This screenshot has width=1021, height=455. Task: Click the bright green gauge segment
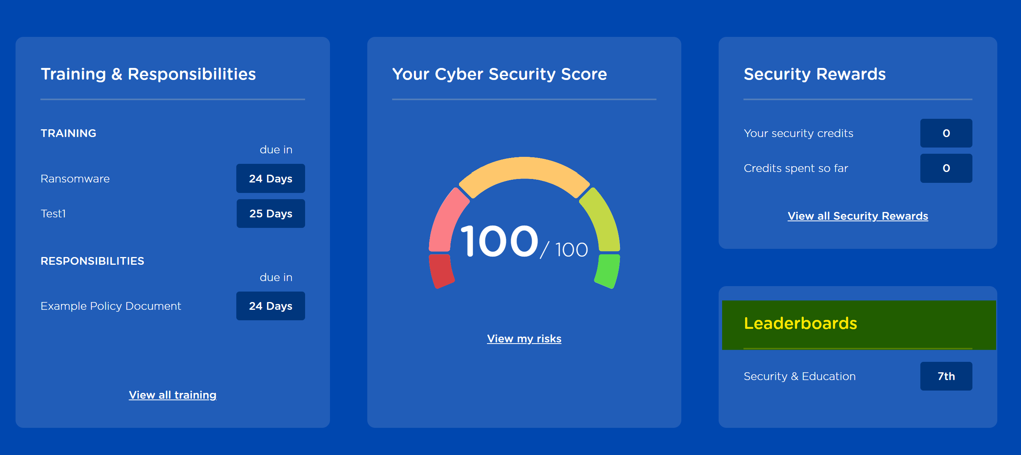[607, 271]
